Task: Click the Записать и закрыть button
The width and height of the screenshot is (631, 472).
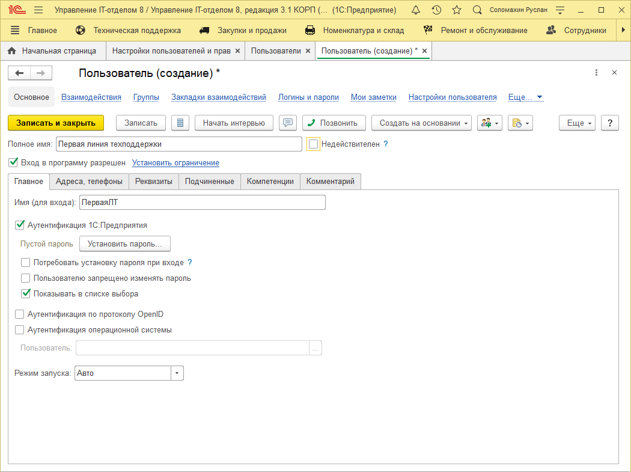Action: tap(56, 123)
